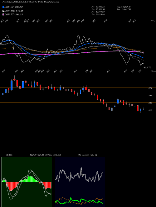Click the last candlestick on the price chart
The width and height of the screenshot is (156, 207).
tap(144, 109)
